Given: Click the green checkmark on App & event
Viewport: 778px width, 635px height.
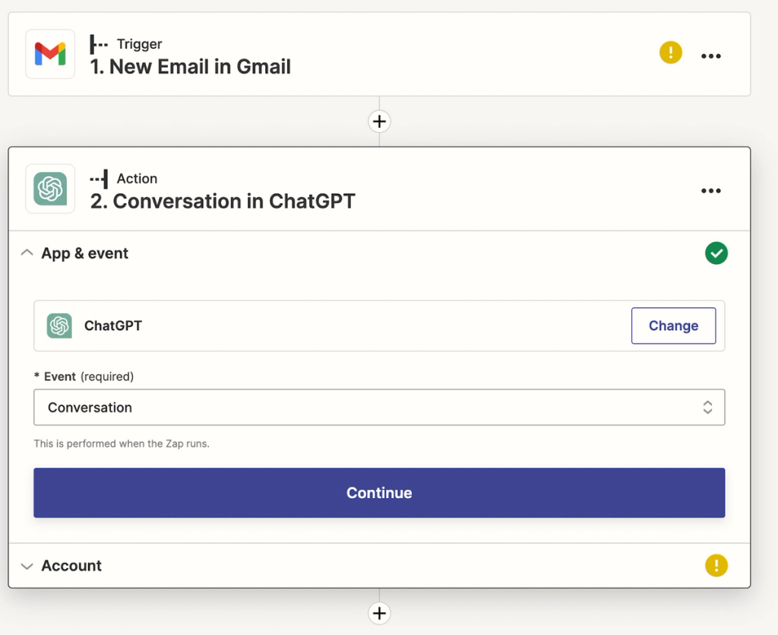Looking at the screenshot, I should click(x=716, y=252).
